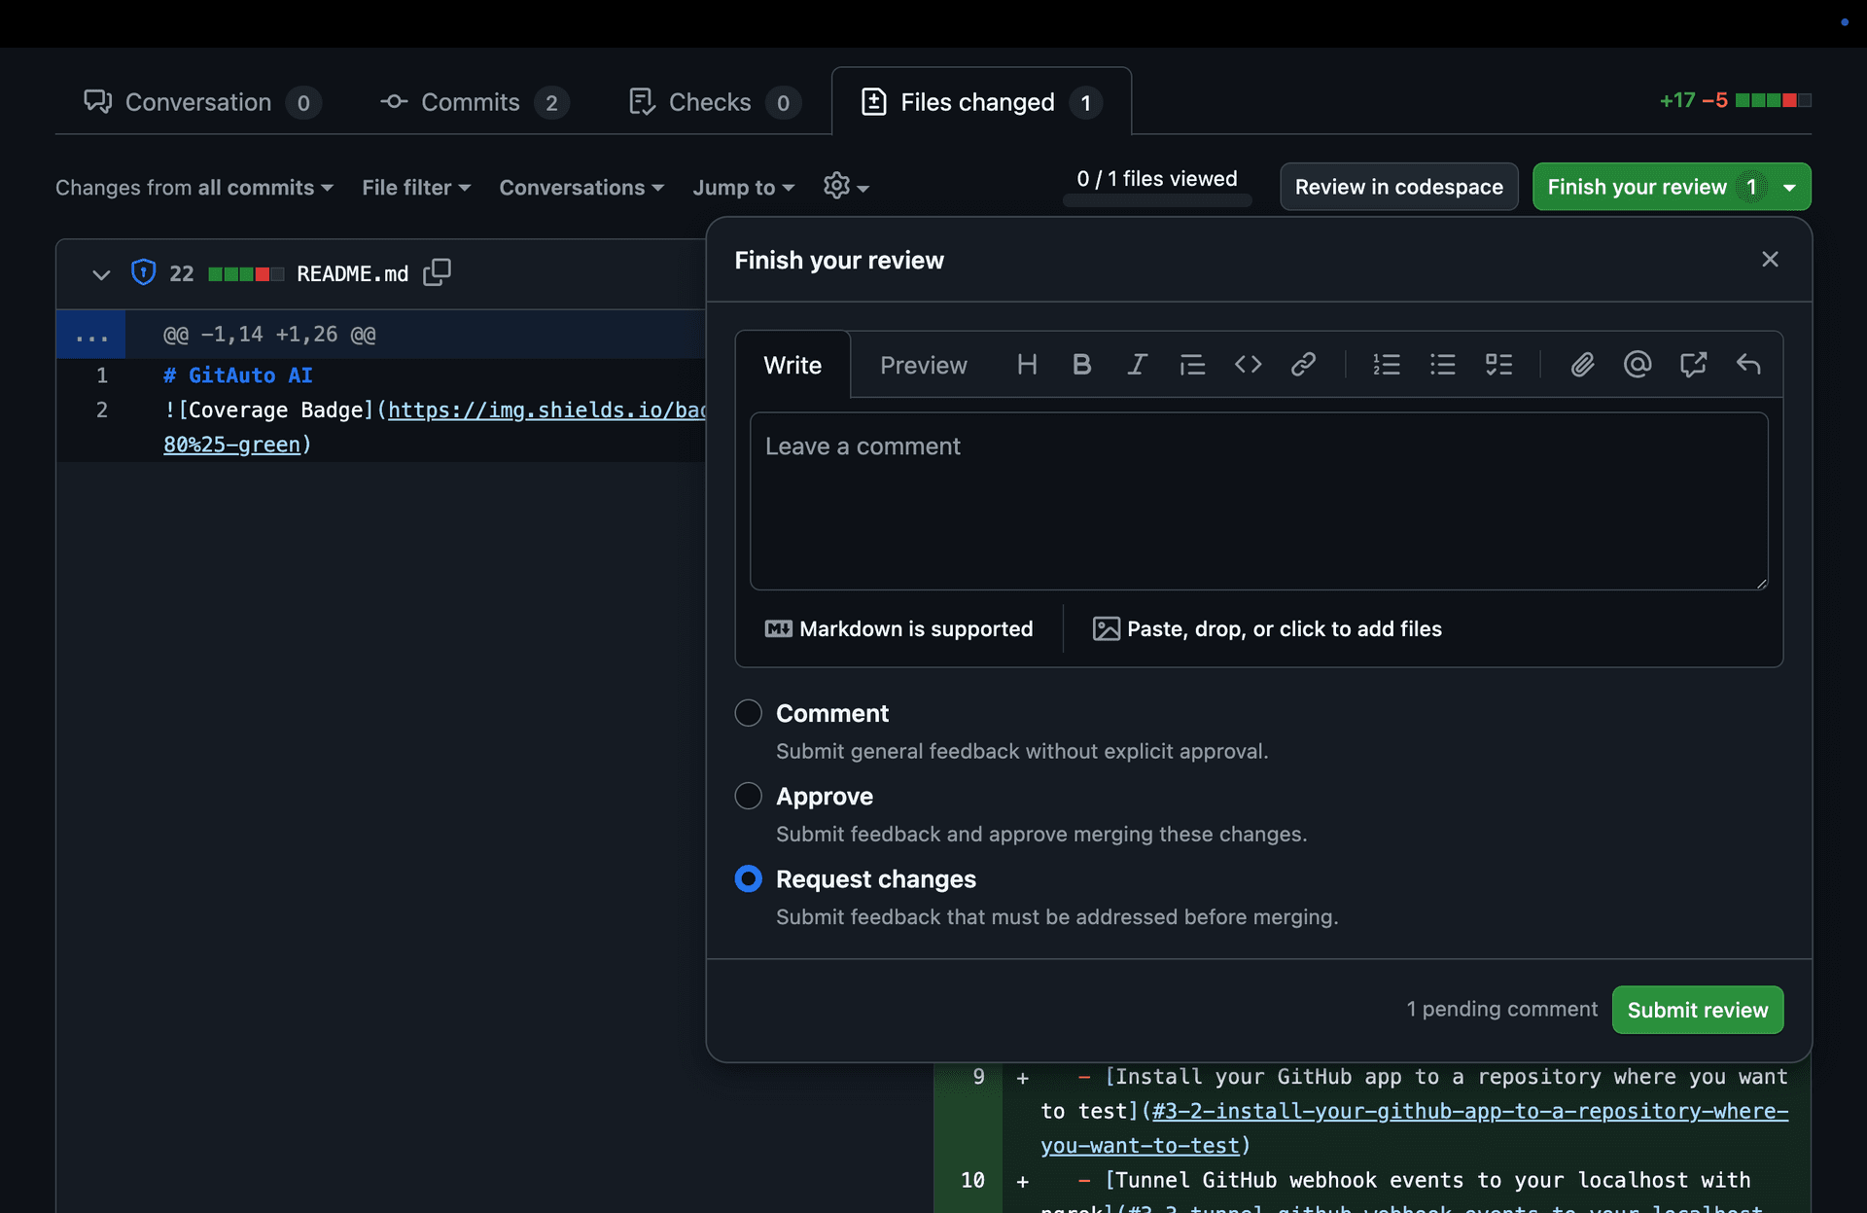Screen dimensions: 1867x1213
Task: Add a link to the comment
Action: pos(1303,365)
